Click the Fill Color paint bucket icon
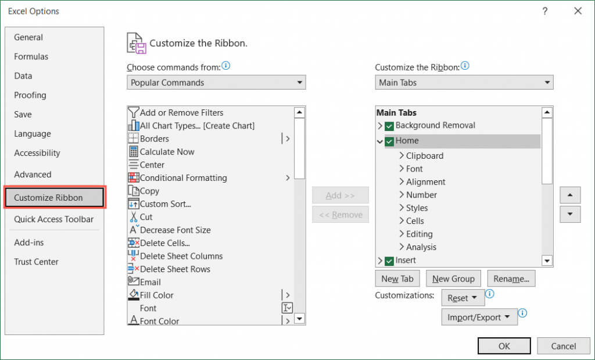Screen dimensions: 595x360 pyautogui.click(x=133, y=295)
